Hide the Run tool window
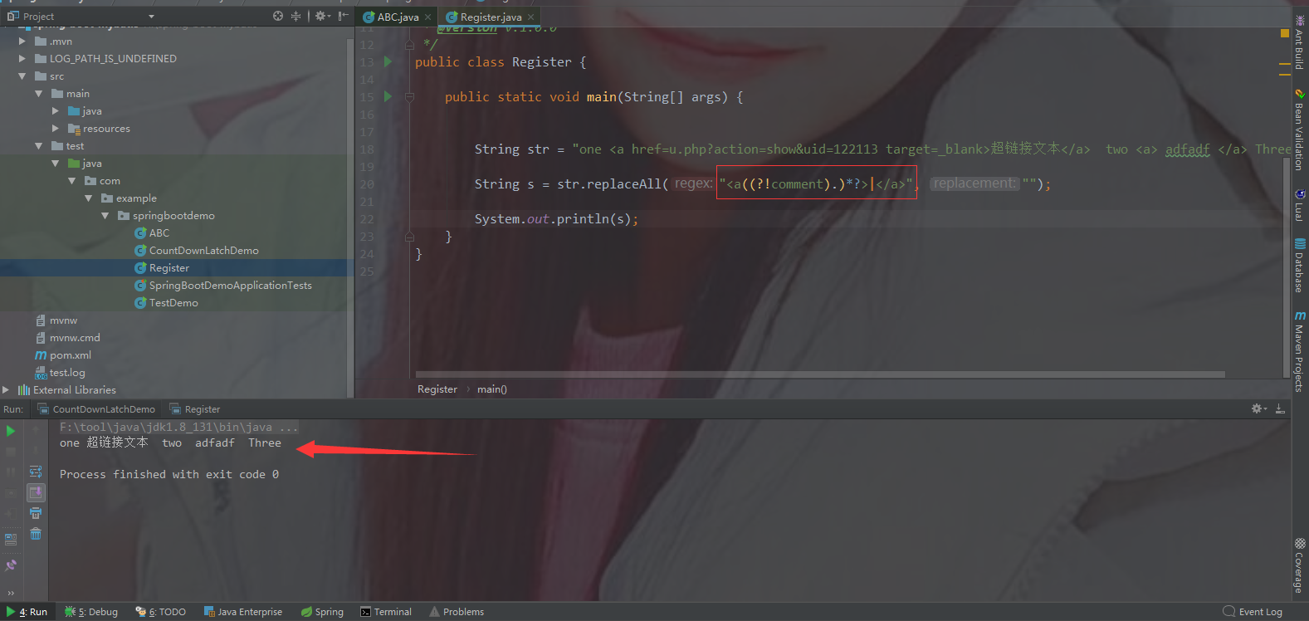This screenshot has width=1309, height=621. (1280, 408)
